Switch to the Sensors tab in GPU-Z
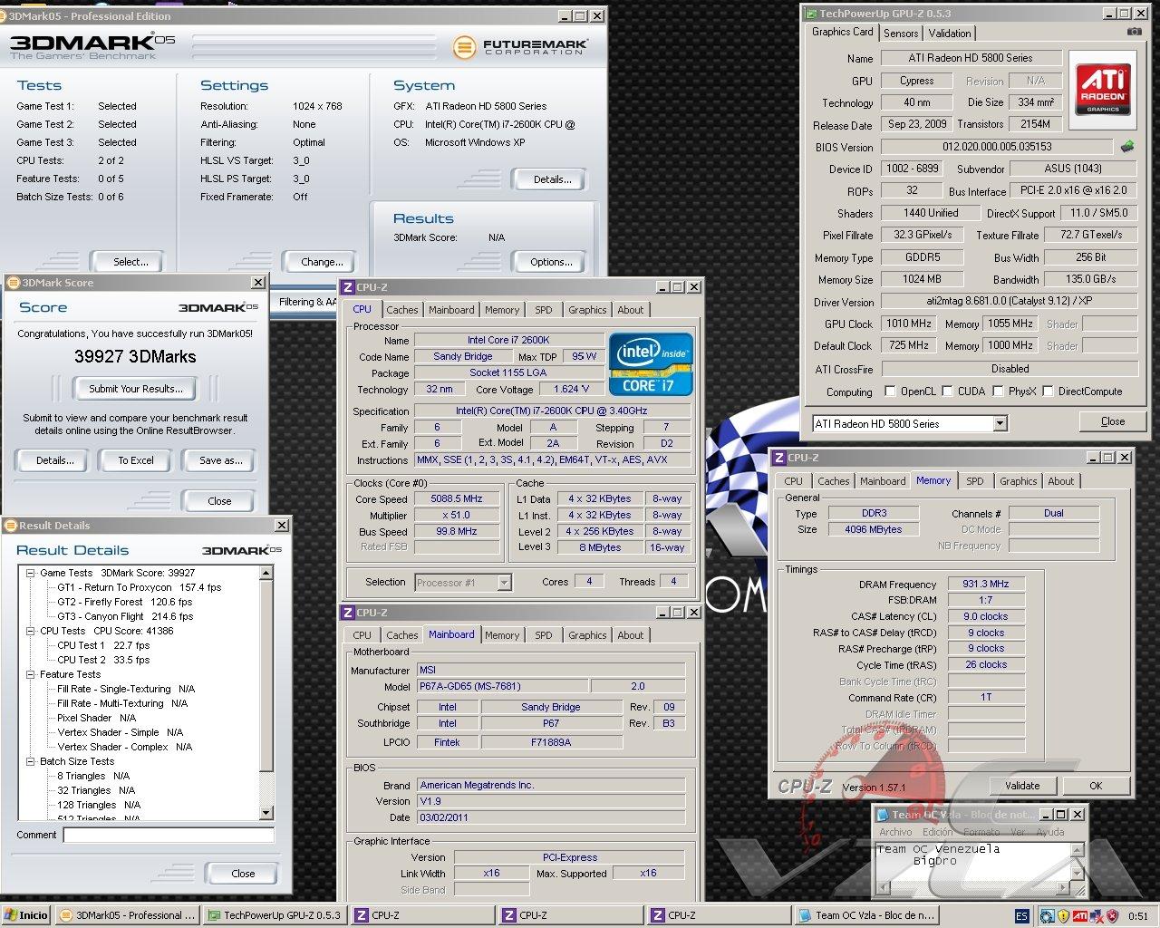Viewport: 1160px width, 928px height. point(901,34)
